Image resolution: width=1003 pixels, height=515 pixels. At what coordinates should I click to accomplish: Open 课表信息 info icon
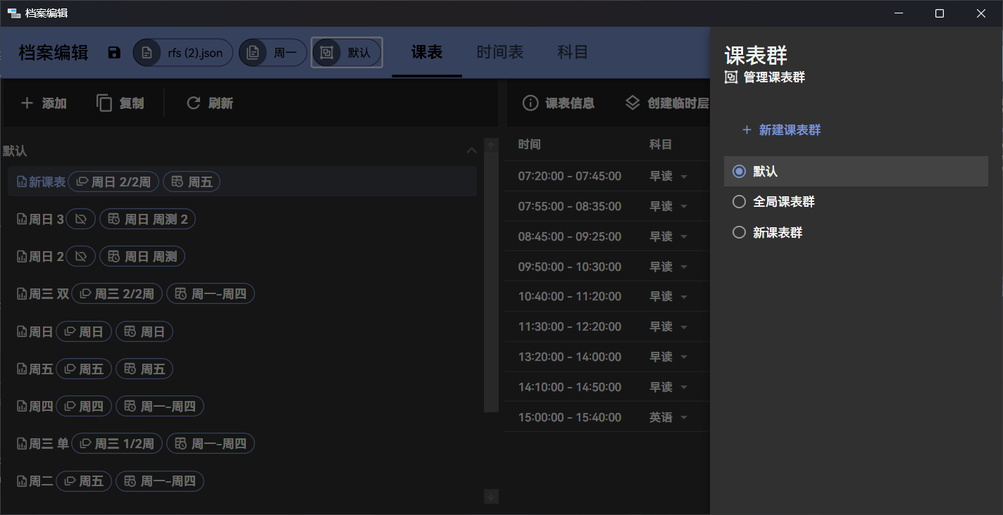(530, 103)
